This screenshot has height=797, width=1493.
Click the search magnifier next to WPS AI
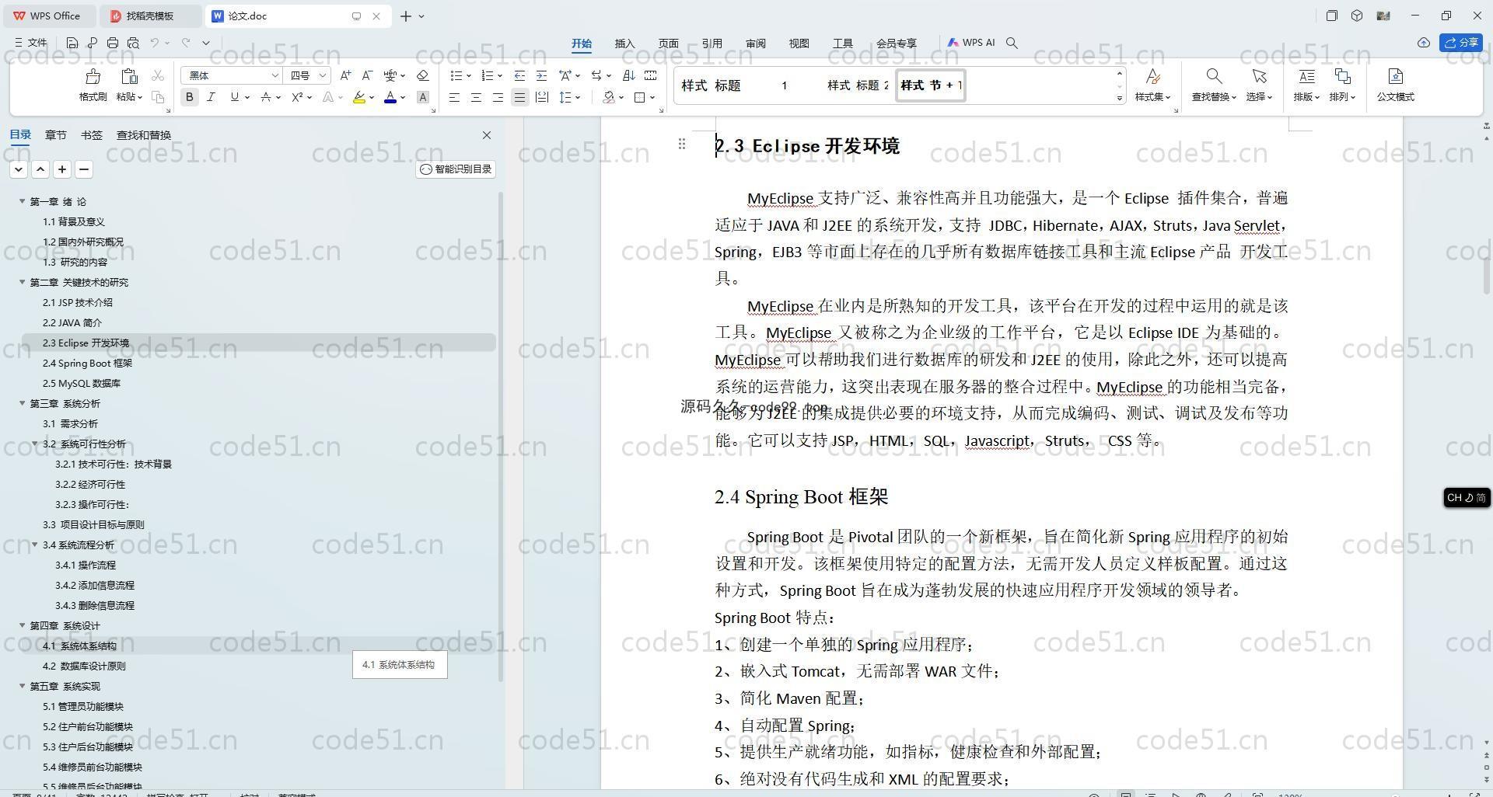[x=1012, y=43]
